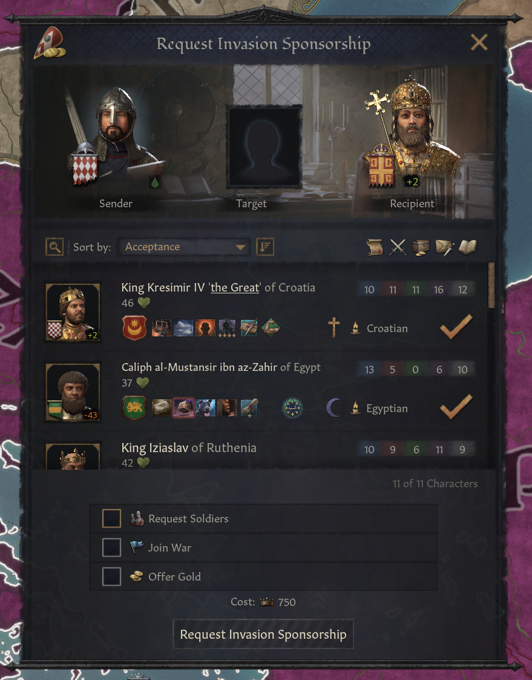The width and height of the screenshot is (532, 680).
Task: Select the intrigue letter and dagger filter icon
Action: pos(444,247)
